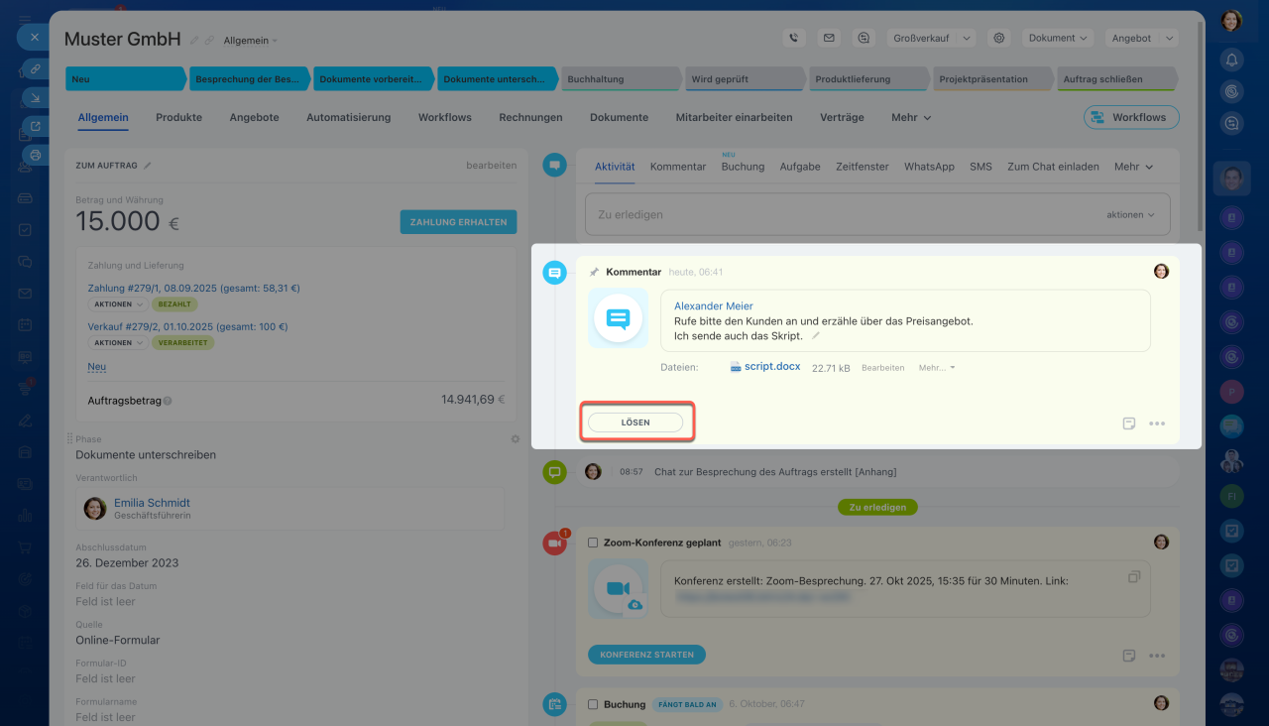Copy the Zoom conference link icon

point(1134,577)
